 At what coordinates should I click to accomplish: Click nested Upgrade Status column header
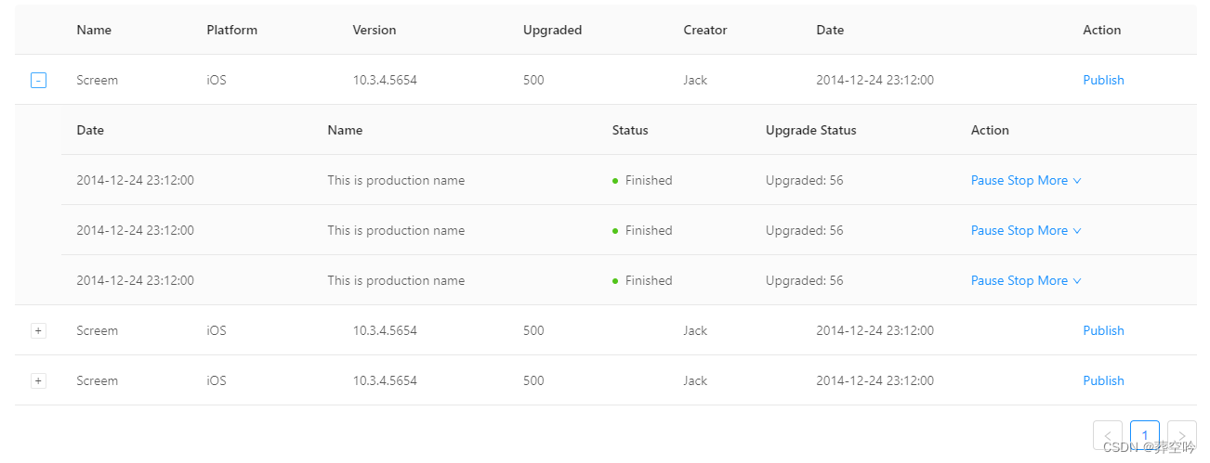pos(810,131)
